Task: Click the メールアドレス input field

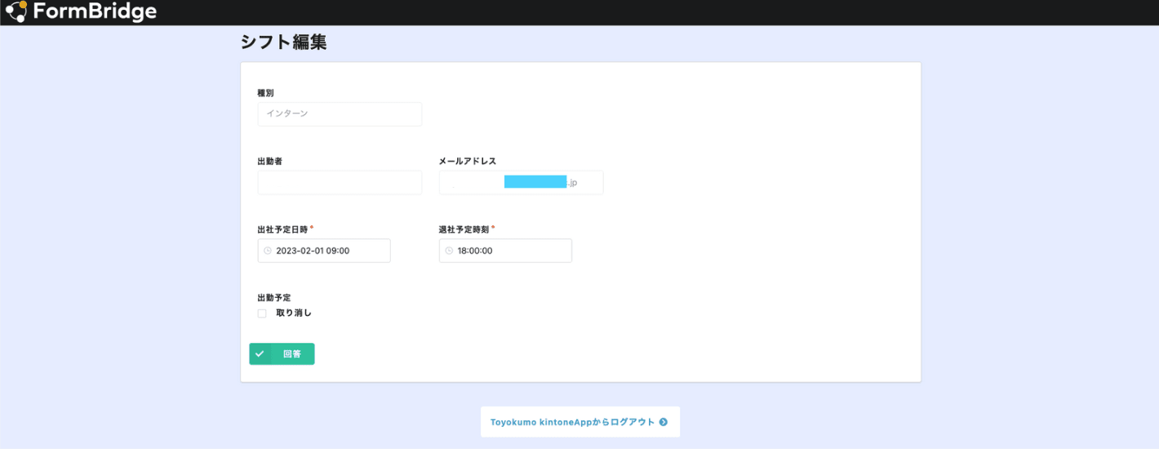Action: pos(521,183)
